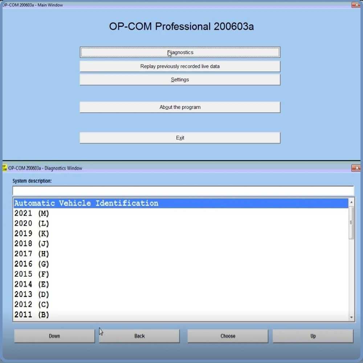This screenshot has height=363, width=363.
Task: Click the year list scrollbar thumb
Action: coord(351,223)
